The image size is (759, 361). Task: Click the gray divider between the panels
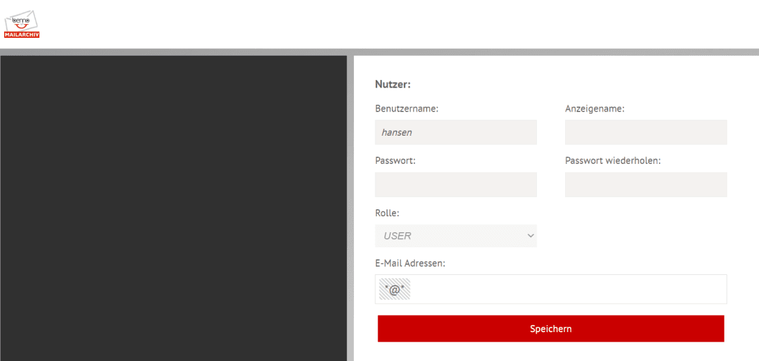coord(351,207)
